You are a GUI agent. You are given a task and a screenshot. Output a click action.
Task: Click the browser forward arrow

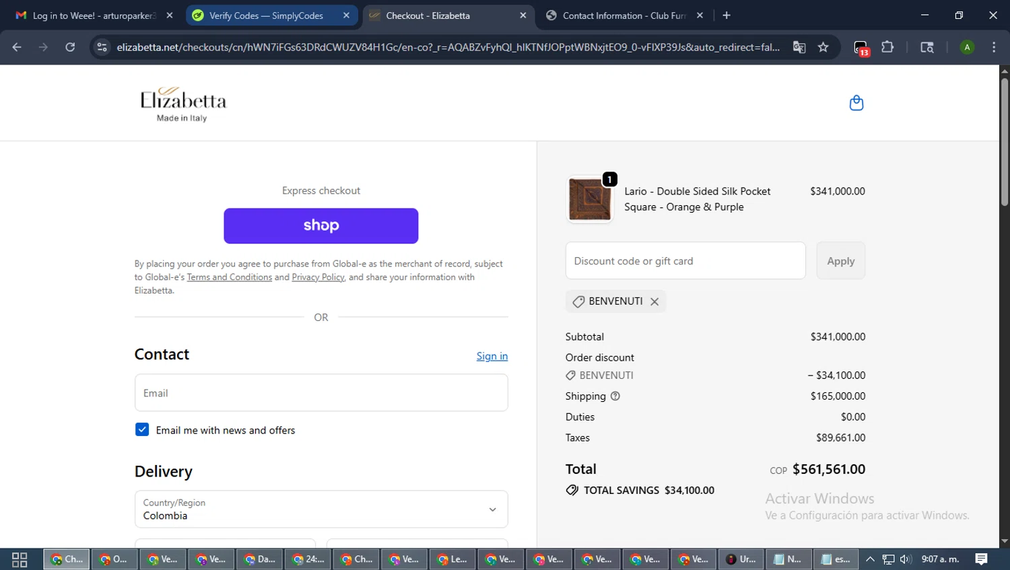click(43, 47)
